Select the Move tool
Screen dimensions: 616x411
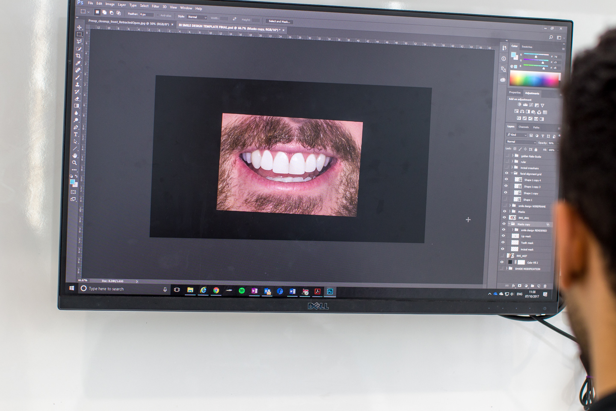click(x=80, y=27)
